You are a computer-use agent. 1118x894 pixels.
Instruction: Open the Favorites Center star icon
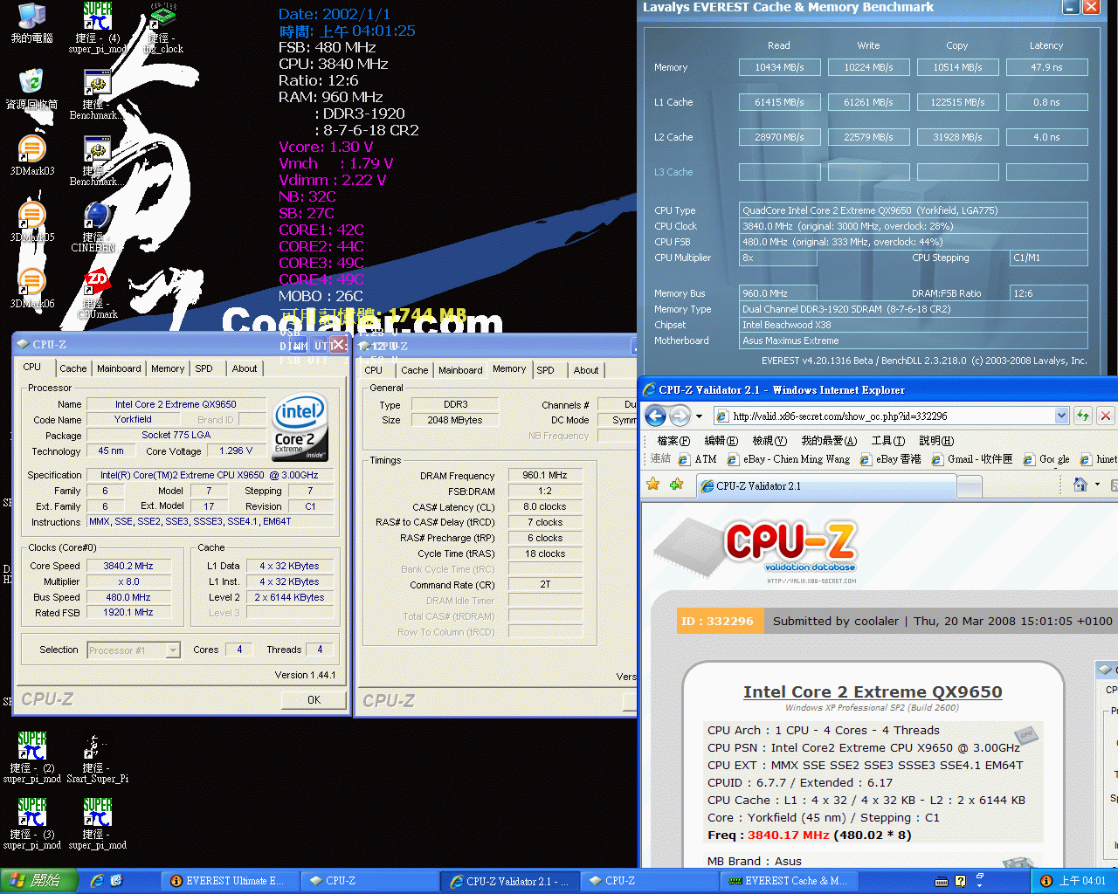[652, 485]
